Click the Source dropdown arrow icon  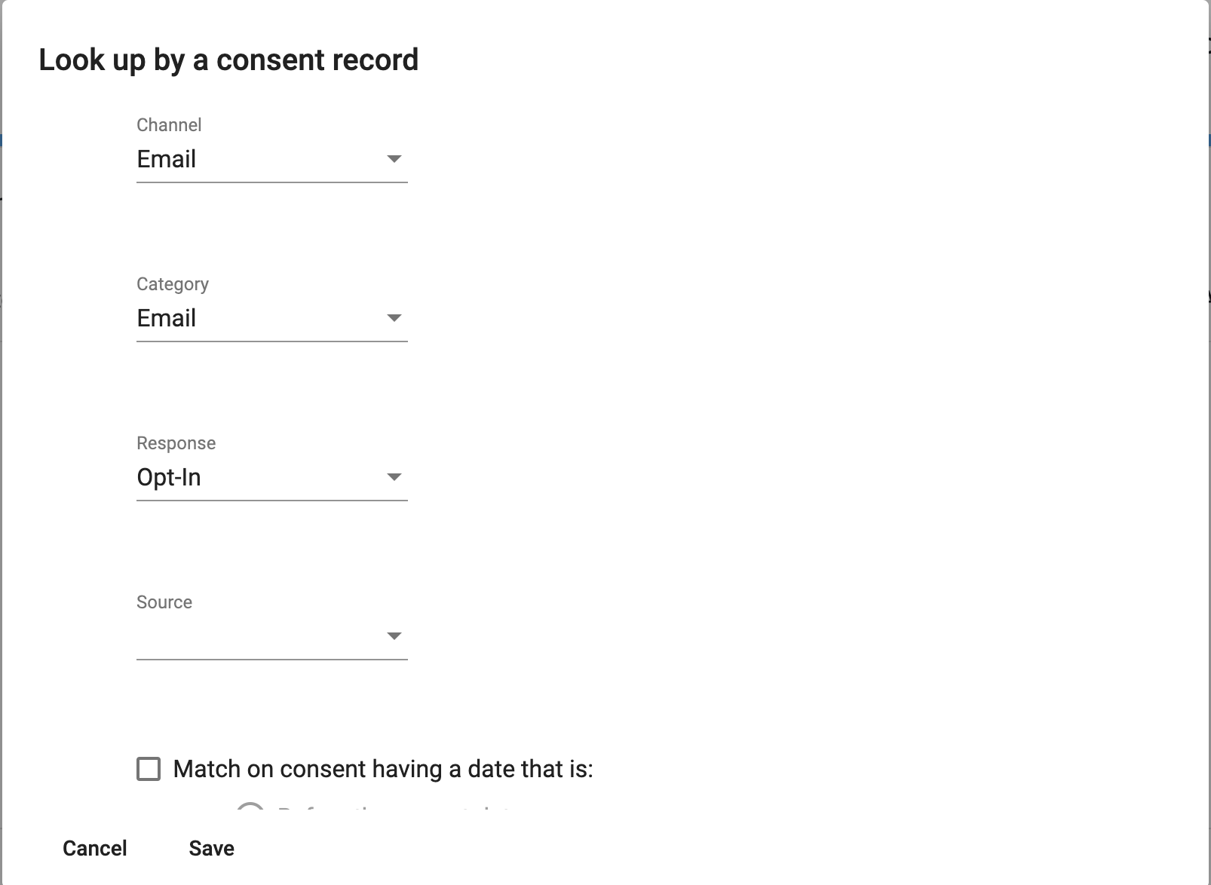click(x=394, y=636)
